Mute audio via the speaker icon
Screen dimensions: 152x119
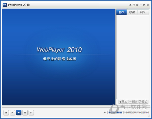pos(105,113)
